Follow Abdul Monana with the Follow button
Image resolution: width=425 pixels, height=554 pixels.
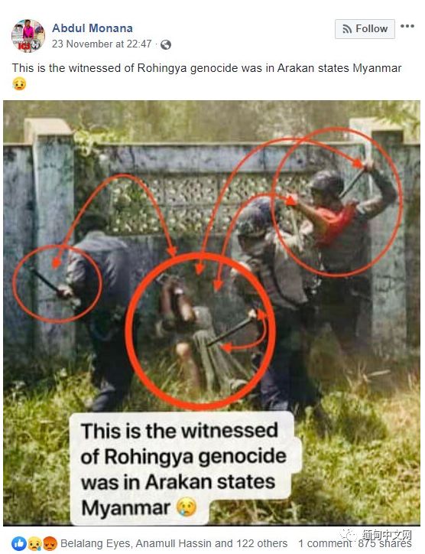[x=365, y=28]
